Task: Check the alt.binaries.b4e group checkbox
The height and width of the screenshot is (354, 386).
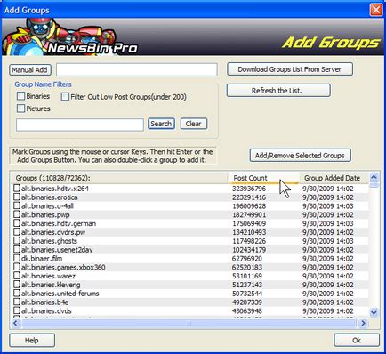Action: click(17, 302)
